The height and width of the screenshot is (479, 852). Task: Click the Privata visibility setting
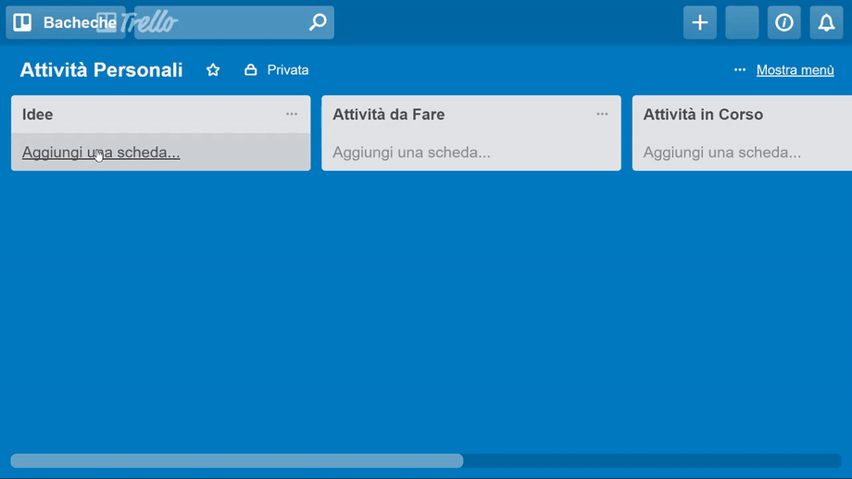click(x=277, y=70)
